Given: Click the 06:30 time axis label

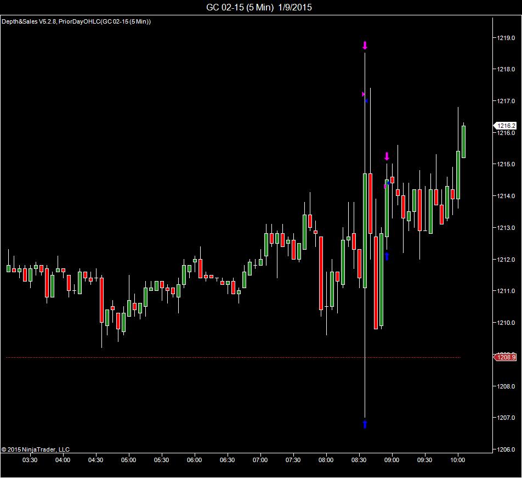Looking at the screenshot, I should coord(228,460).
